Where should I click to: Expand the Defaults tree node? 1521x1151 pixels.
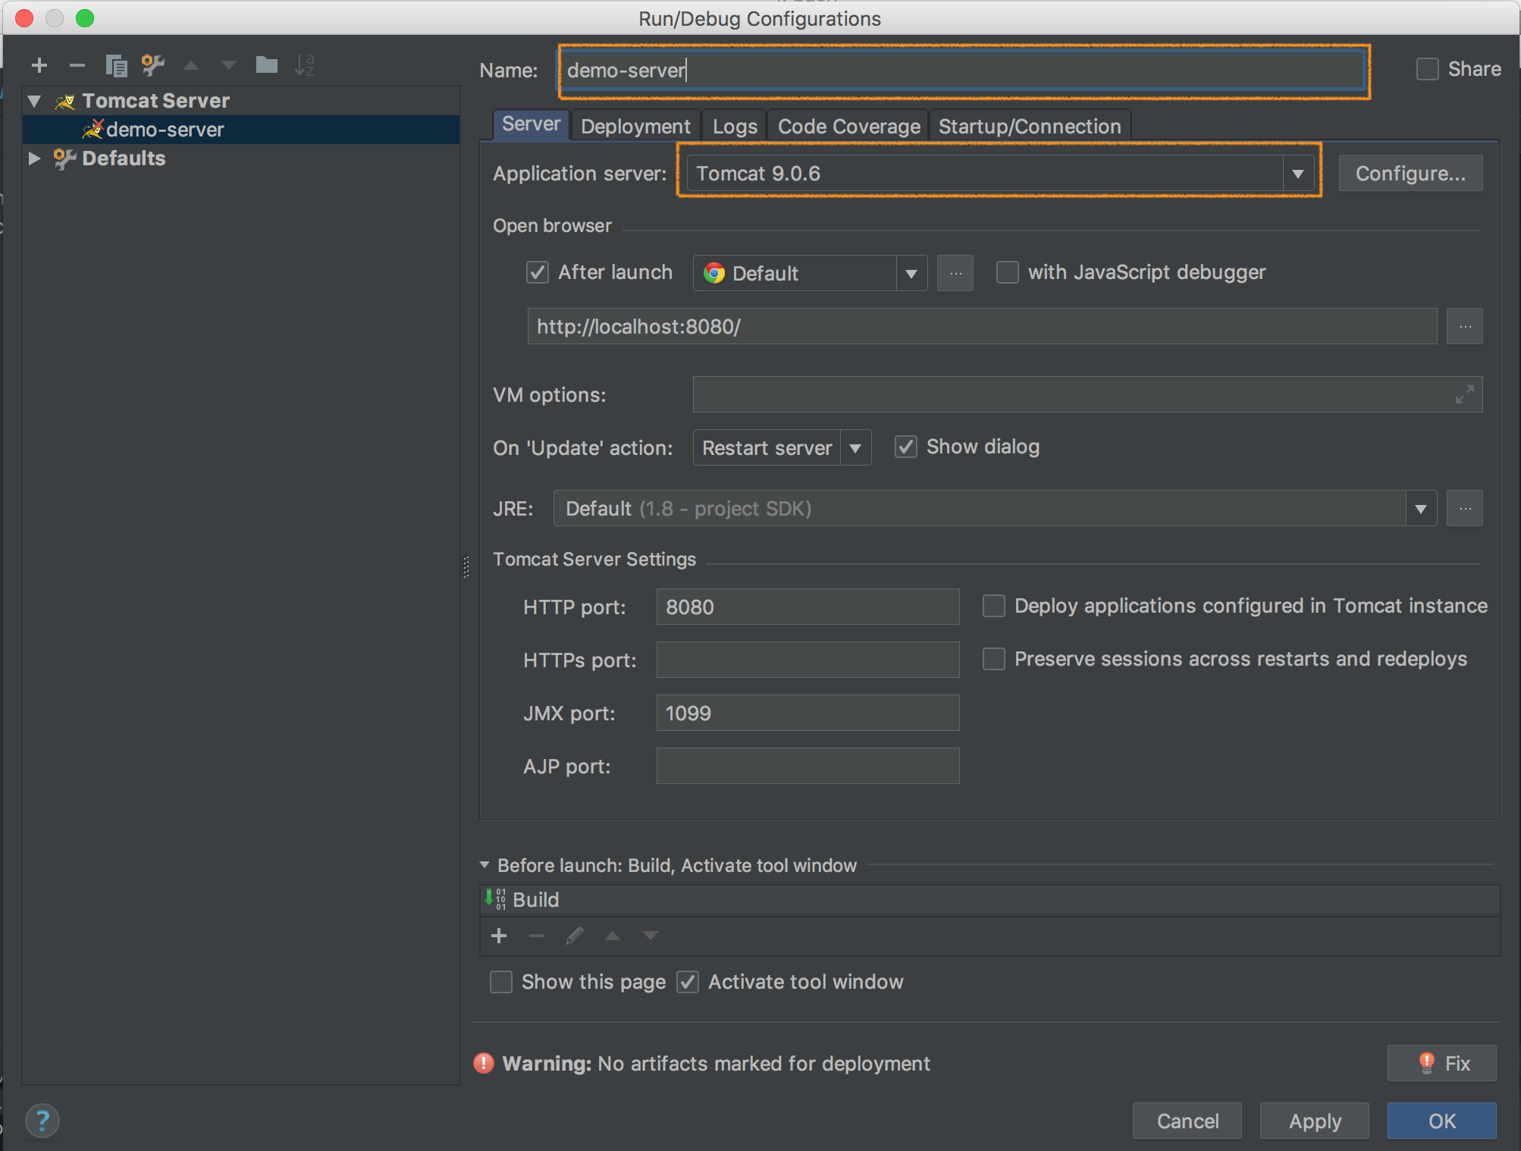coord(34,158)
